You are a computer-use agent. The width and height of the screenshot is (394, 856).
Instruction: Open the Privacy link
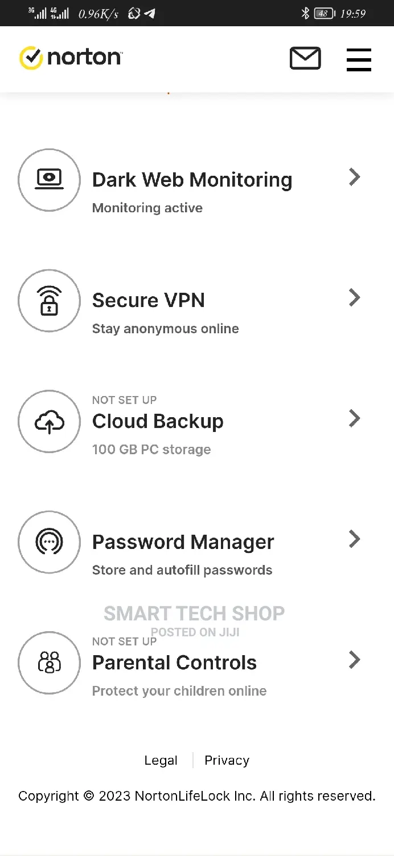coord(227,760)
